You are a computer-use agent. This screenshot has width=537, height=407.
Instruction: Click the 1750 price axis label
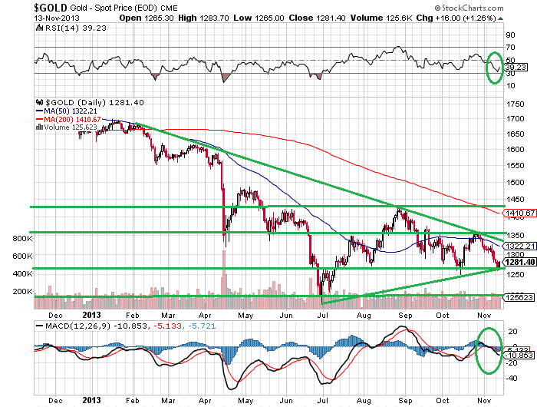[x=515, y=104]
